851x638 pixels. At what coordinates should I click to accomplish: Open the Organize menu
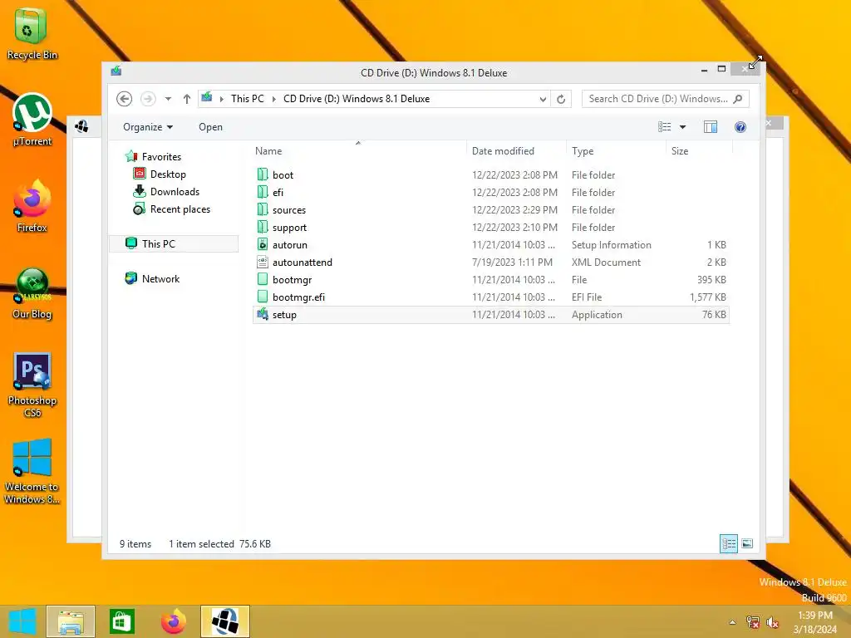click(x=148, y=127)
